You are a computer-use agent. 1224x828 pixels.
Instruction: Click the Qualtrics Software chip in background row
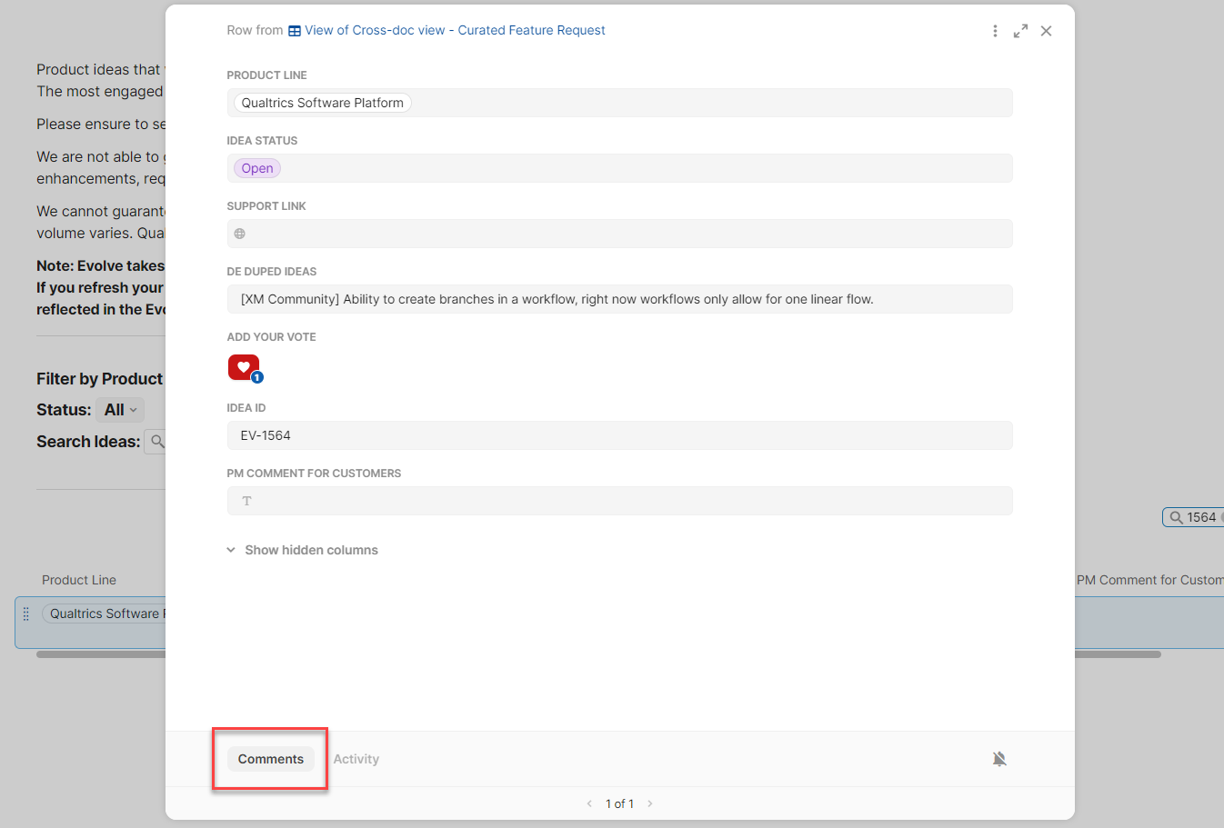click(x=104, y=614)
